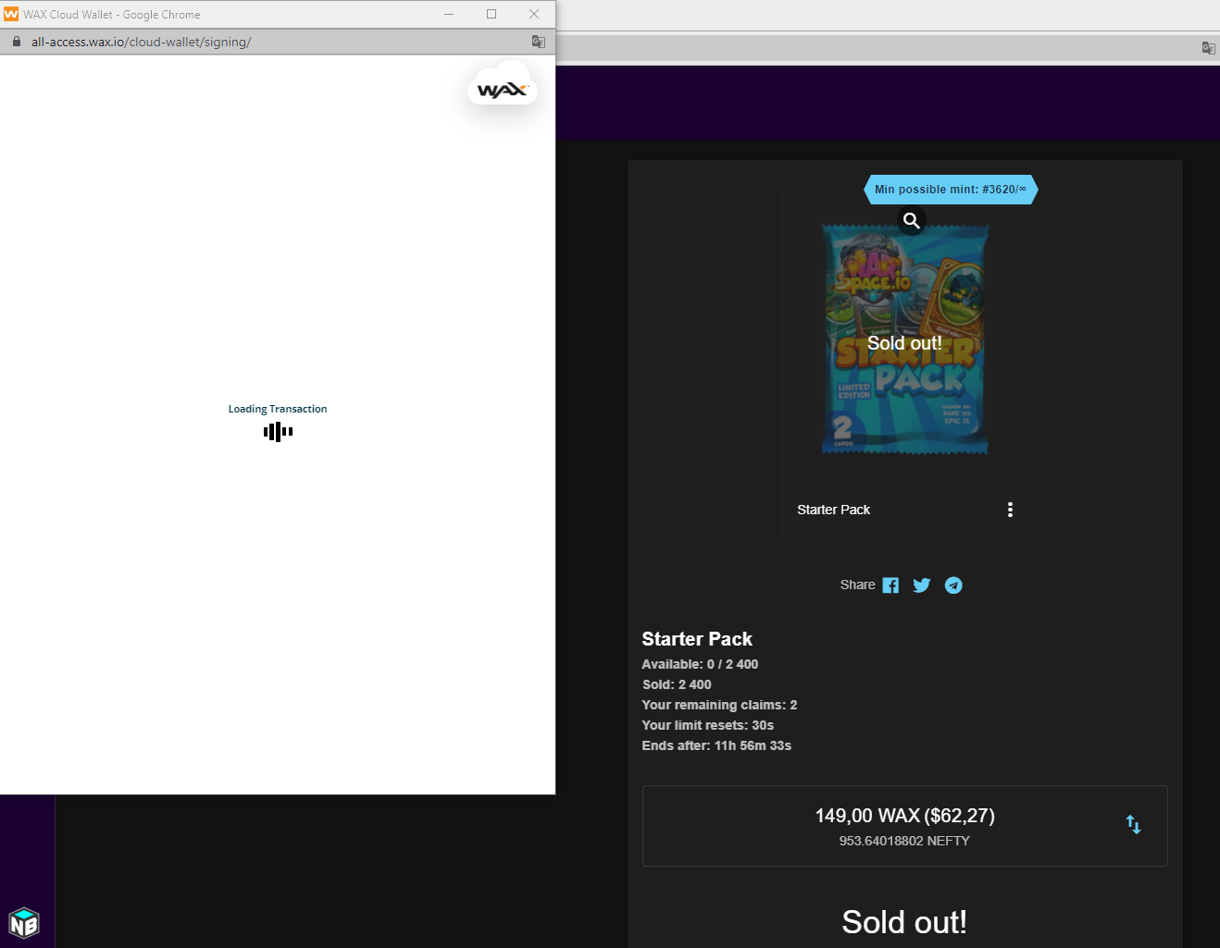This screenshot has height=948, width=1220.
Task: Click 'Available: 0 / 2 400' text
Action: tap(700, 664)
